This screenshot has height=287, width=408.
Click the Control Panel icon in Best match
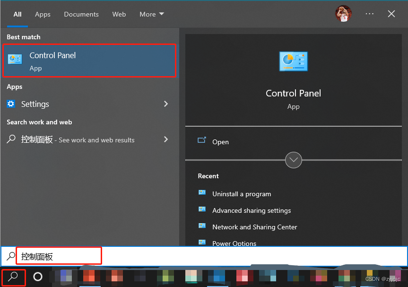[x=15, y=59]
